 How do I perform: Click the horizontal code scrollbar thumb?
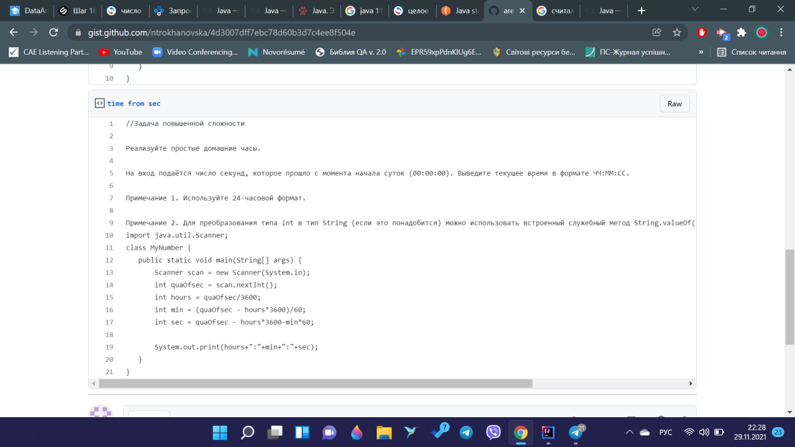coord(316,384)
